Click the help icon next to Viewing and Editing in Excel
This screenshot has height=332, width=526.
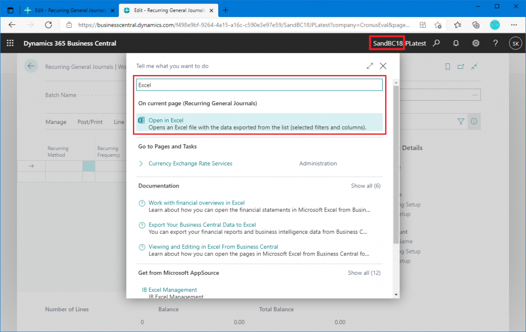142,247
